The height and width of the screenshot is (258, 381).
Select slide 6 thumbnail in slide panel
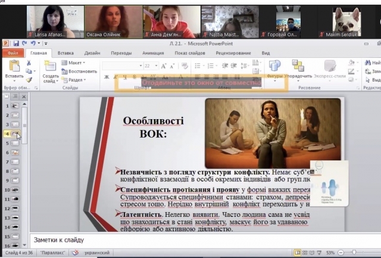click(x=15, y=152)
